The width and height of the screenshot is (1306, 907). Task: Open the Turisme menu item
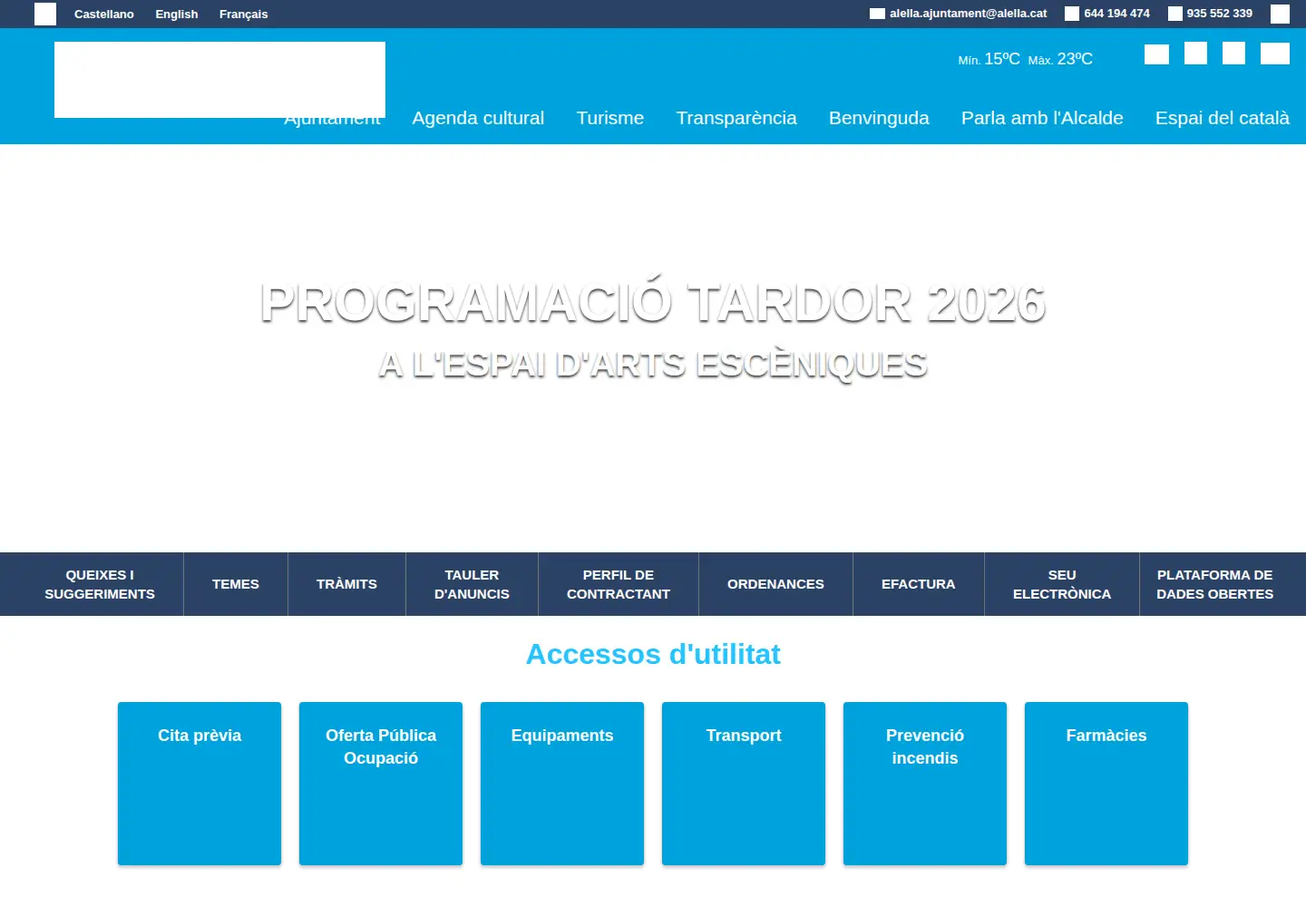[610, 118]
